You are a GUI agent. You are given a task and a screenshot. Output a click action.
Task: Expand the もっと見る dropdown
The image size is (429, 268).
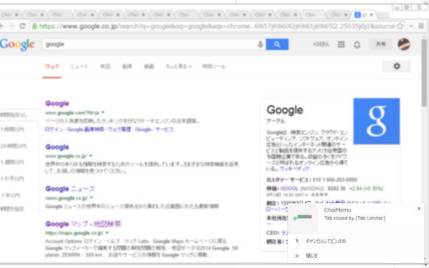[x=179, y=67]
